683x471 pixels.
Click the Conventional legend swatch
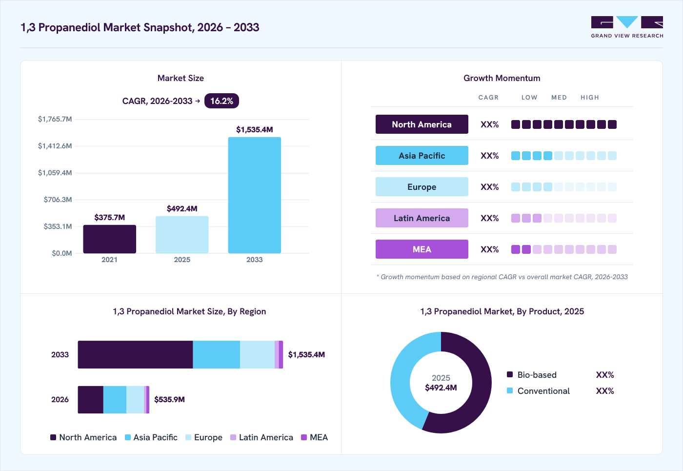tap(510, 390)
